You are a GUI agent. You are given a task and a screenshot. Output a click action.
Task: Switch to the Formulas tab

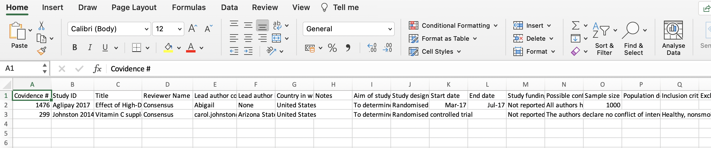pyautogui.click(x=189, y=7)
